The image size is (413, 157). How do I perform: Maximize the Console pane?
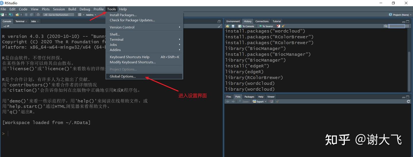point(219,21)
